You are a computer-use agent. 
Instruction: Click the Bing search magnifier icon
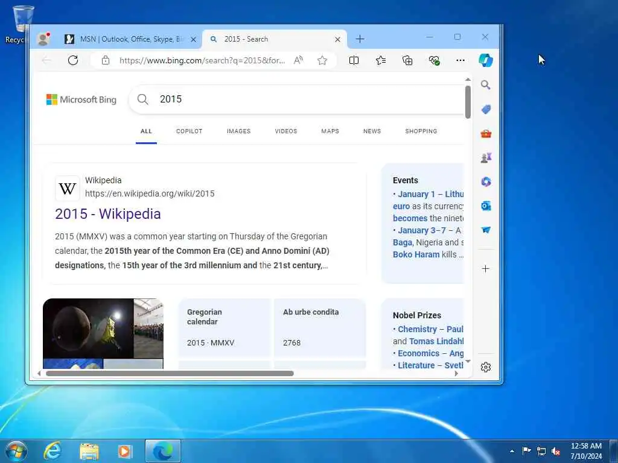(x=142, y=99)
